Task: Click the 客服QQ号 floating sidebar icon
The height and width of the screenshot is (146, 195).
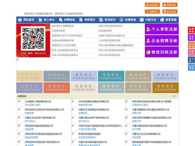Action: point(191,52)
